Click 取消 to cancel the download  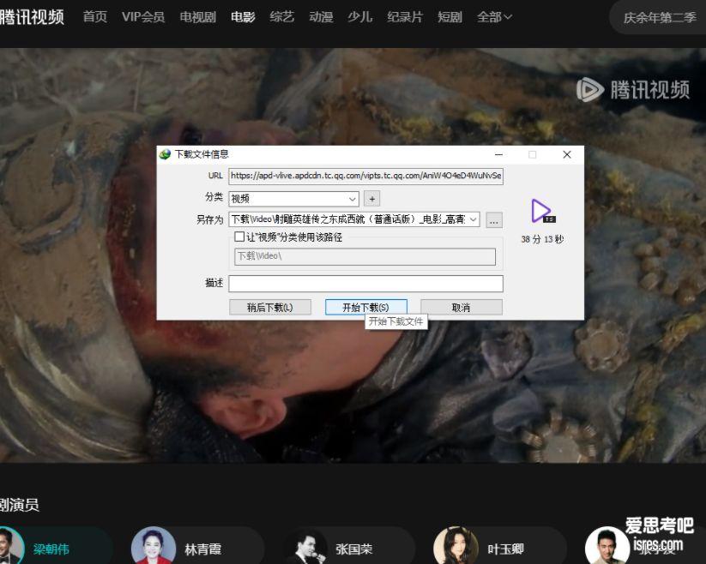pyautogui.click(x=461, y=308)
